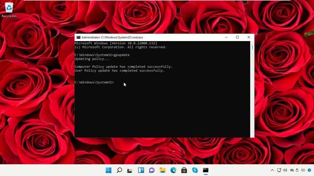Open the Recycle Bin desktop icon

coord(9,10)
